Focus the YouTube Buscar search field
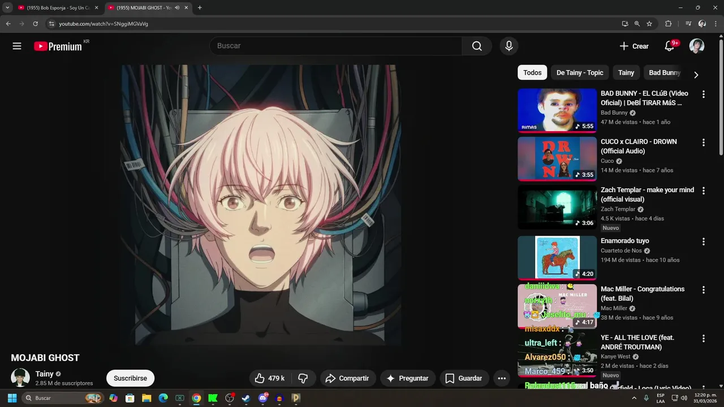Image resolution: width=724 pixels, height=407 pixels. pyautogui.click(x=336, y=46)
